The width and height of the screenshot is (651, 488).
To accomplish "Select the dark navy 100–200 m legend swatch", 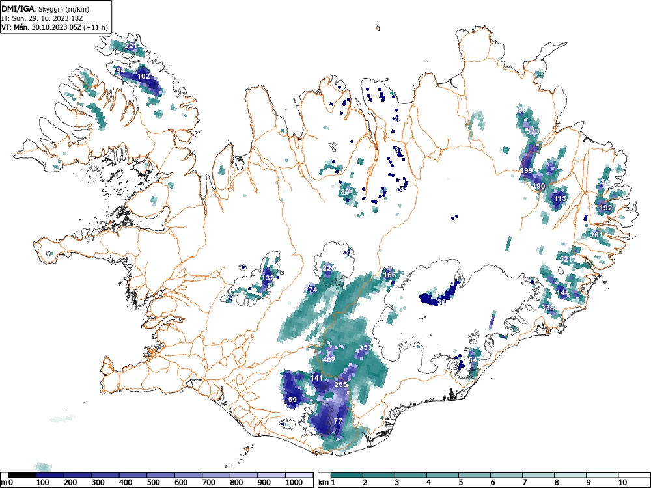I will [50, 475].
